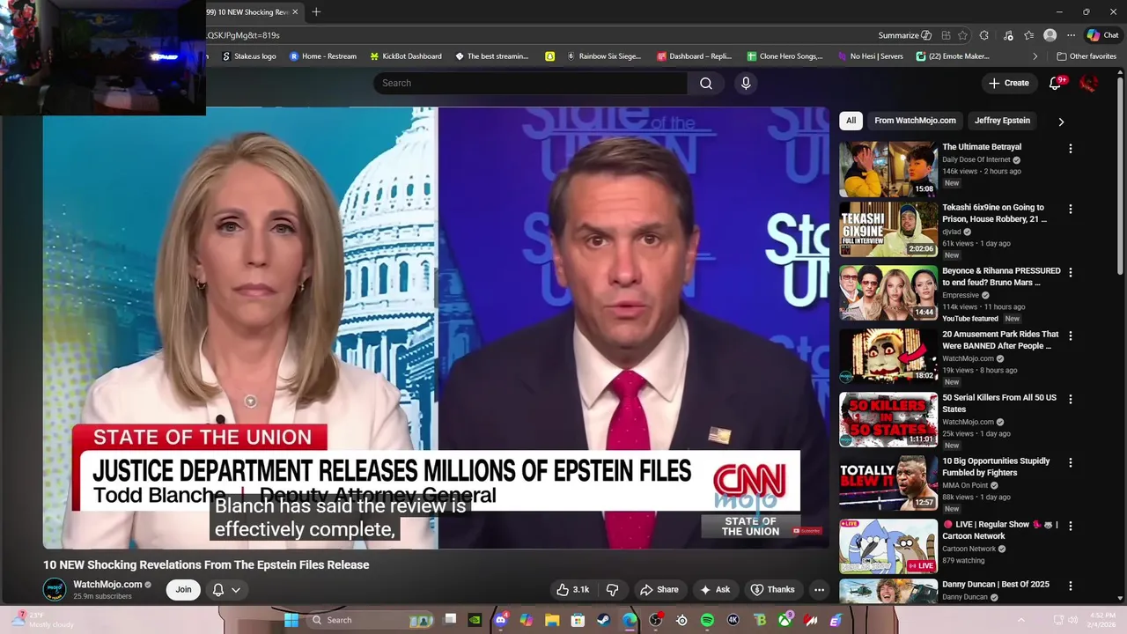Open the WatchMojo.com channel name link

[x=107, y=585]
